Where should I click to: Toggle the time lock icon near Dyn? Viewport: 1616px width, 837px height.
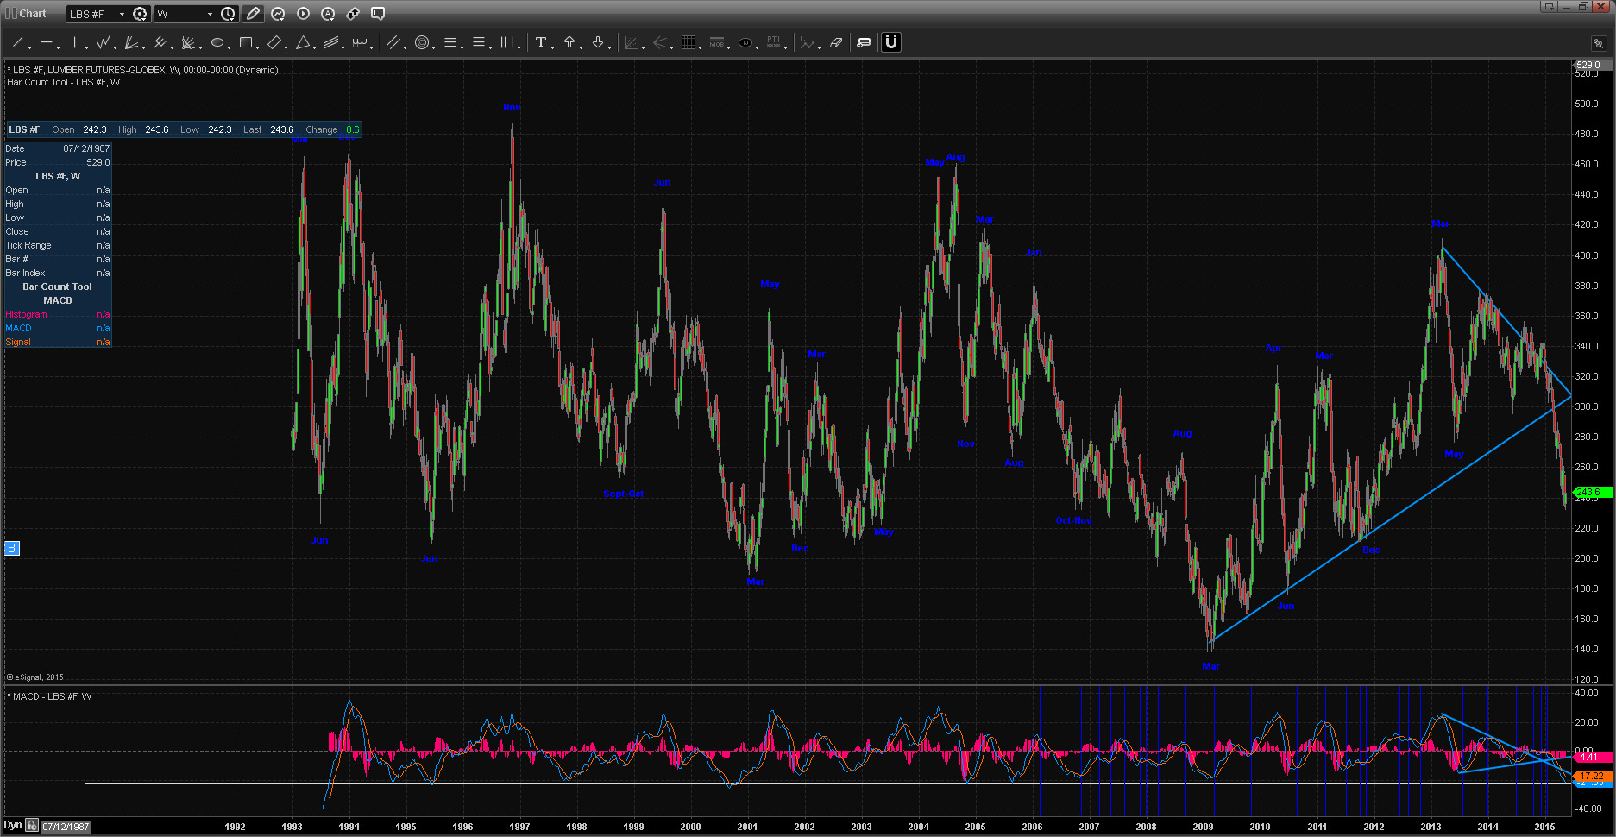[x=32, y=826]
